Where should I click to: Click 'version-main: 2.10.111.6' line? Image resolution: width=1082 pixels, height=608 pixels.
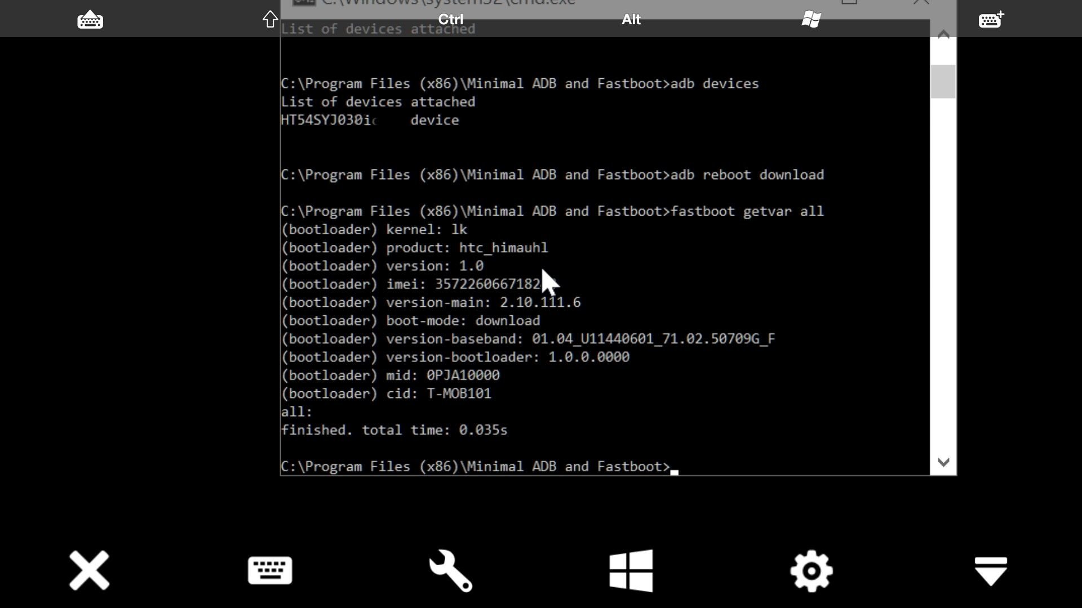point(431,302)
